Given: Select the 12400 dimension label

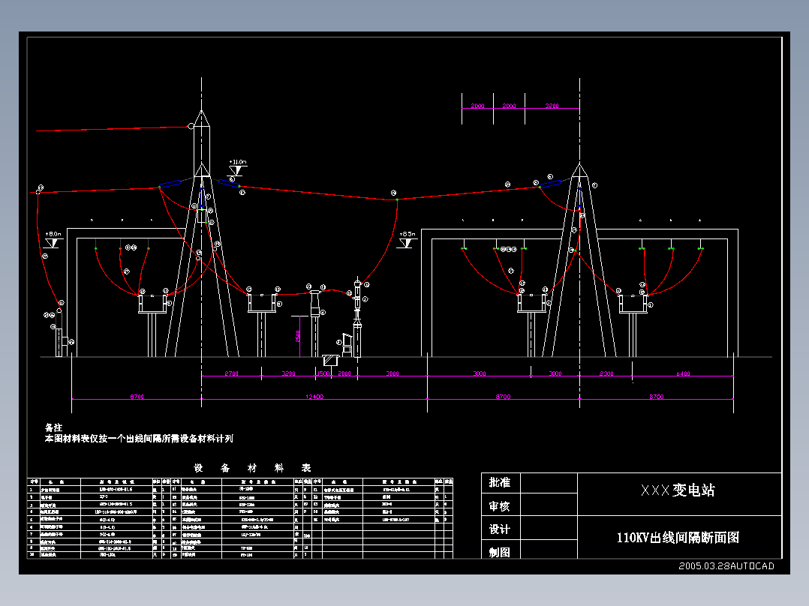Looking at the screenshot, I should point(314,397).
